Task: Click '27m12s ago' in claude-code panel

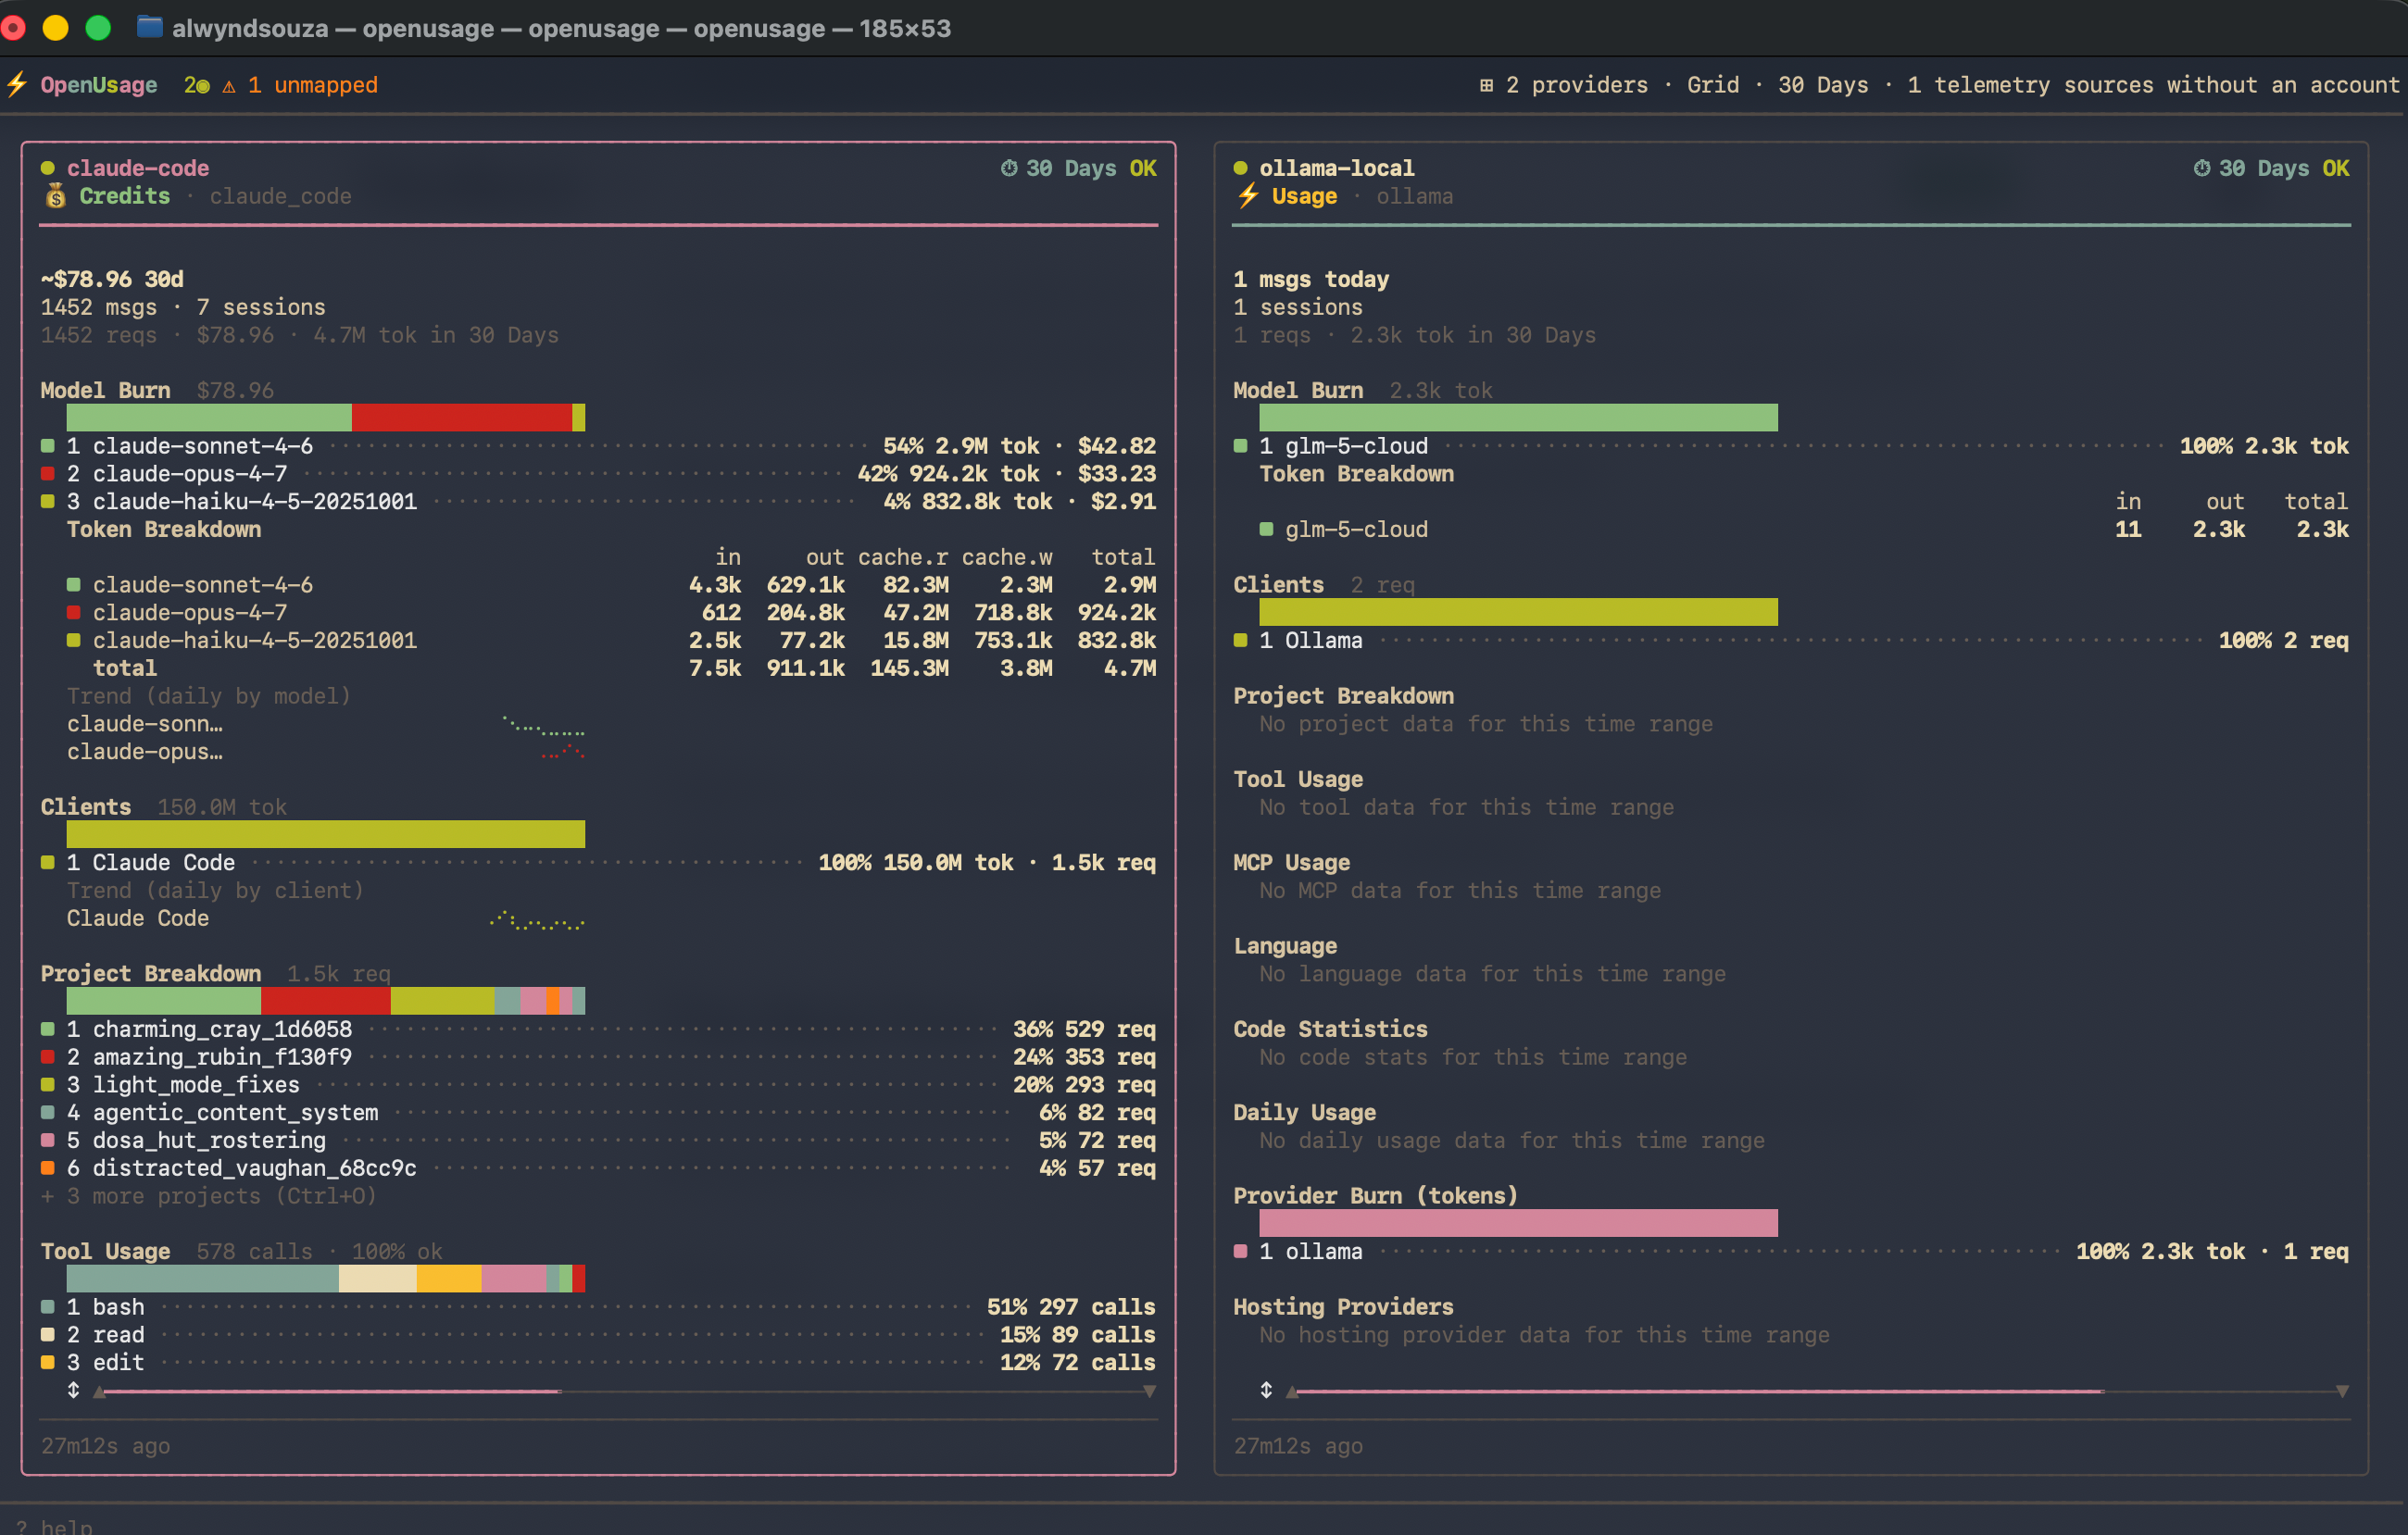Action: coord(105,1446)
